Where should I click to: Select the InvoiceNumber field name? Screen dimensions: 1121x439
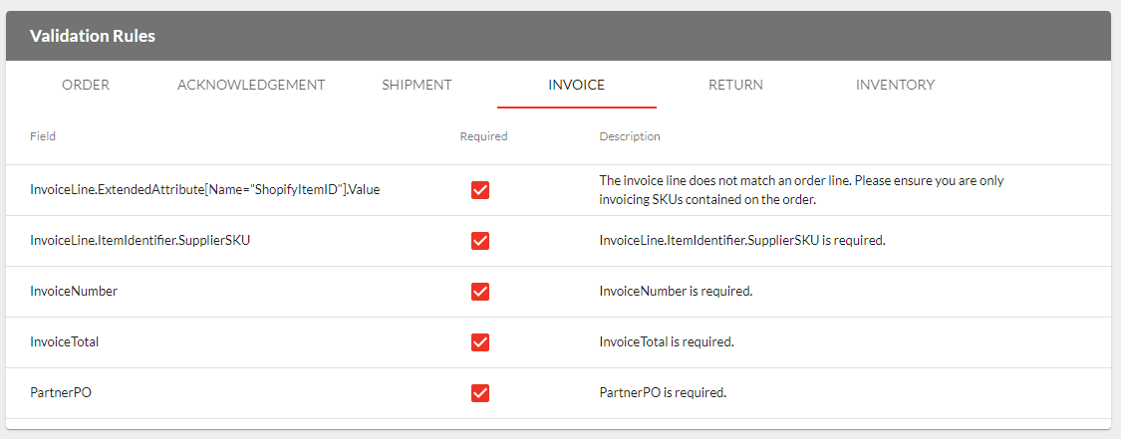point(74,292)
